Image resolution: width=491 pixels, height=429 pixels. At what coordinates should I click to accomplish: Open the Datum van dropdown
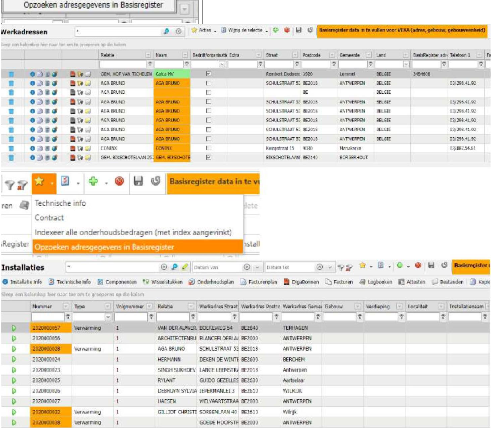pyautogui.click(x=257, y=267)
